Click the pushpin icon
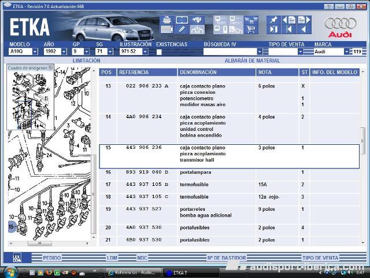Image resolution: width=370 pixels, height=278 pixels. [x=273, y=20]
